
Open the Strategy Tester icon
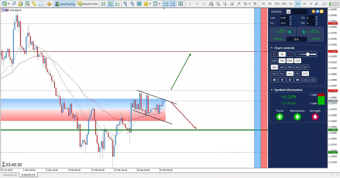(49, 4)
